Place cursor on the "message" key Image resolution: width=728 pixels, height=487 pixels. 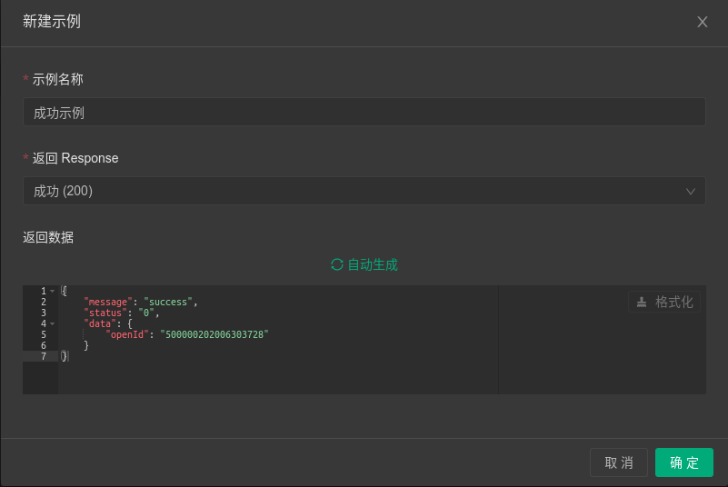click(x=107, y=302)
